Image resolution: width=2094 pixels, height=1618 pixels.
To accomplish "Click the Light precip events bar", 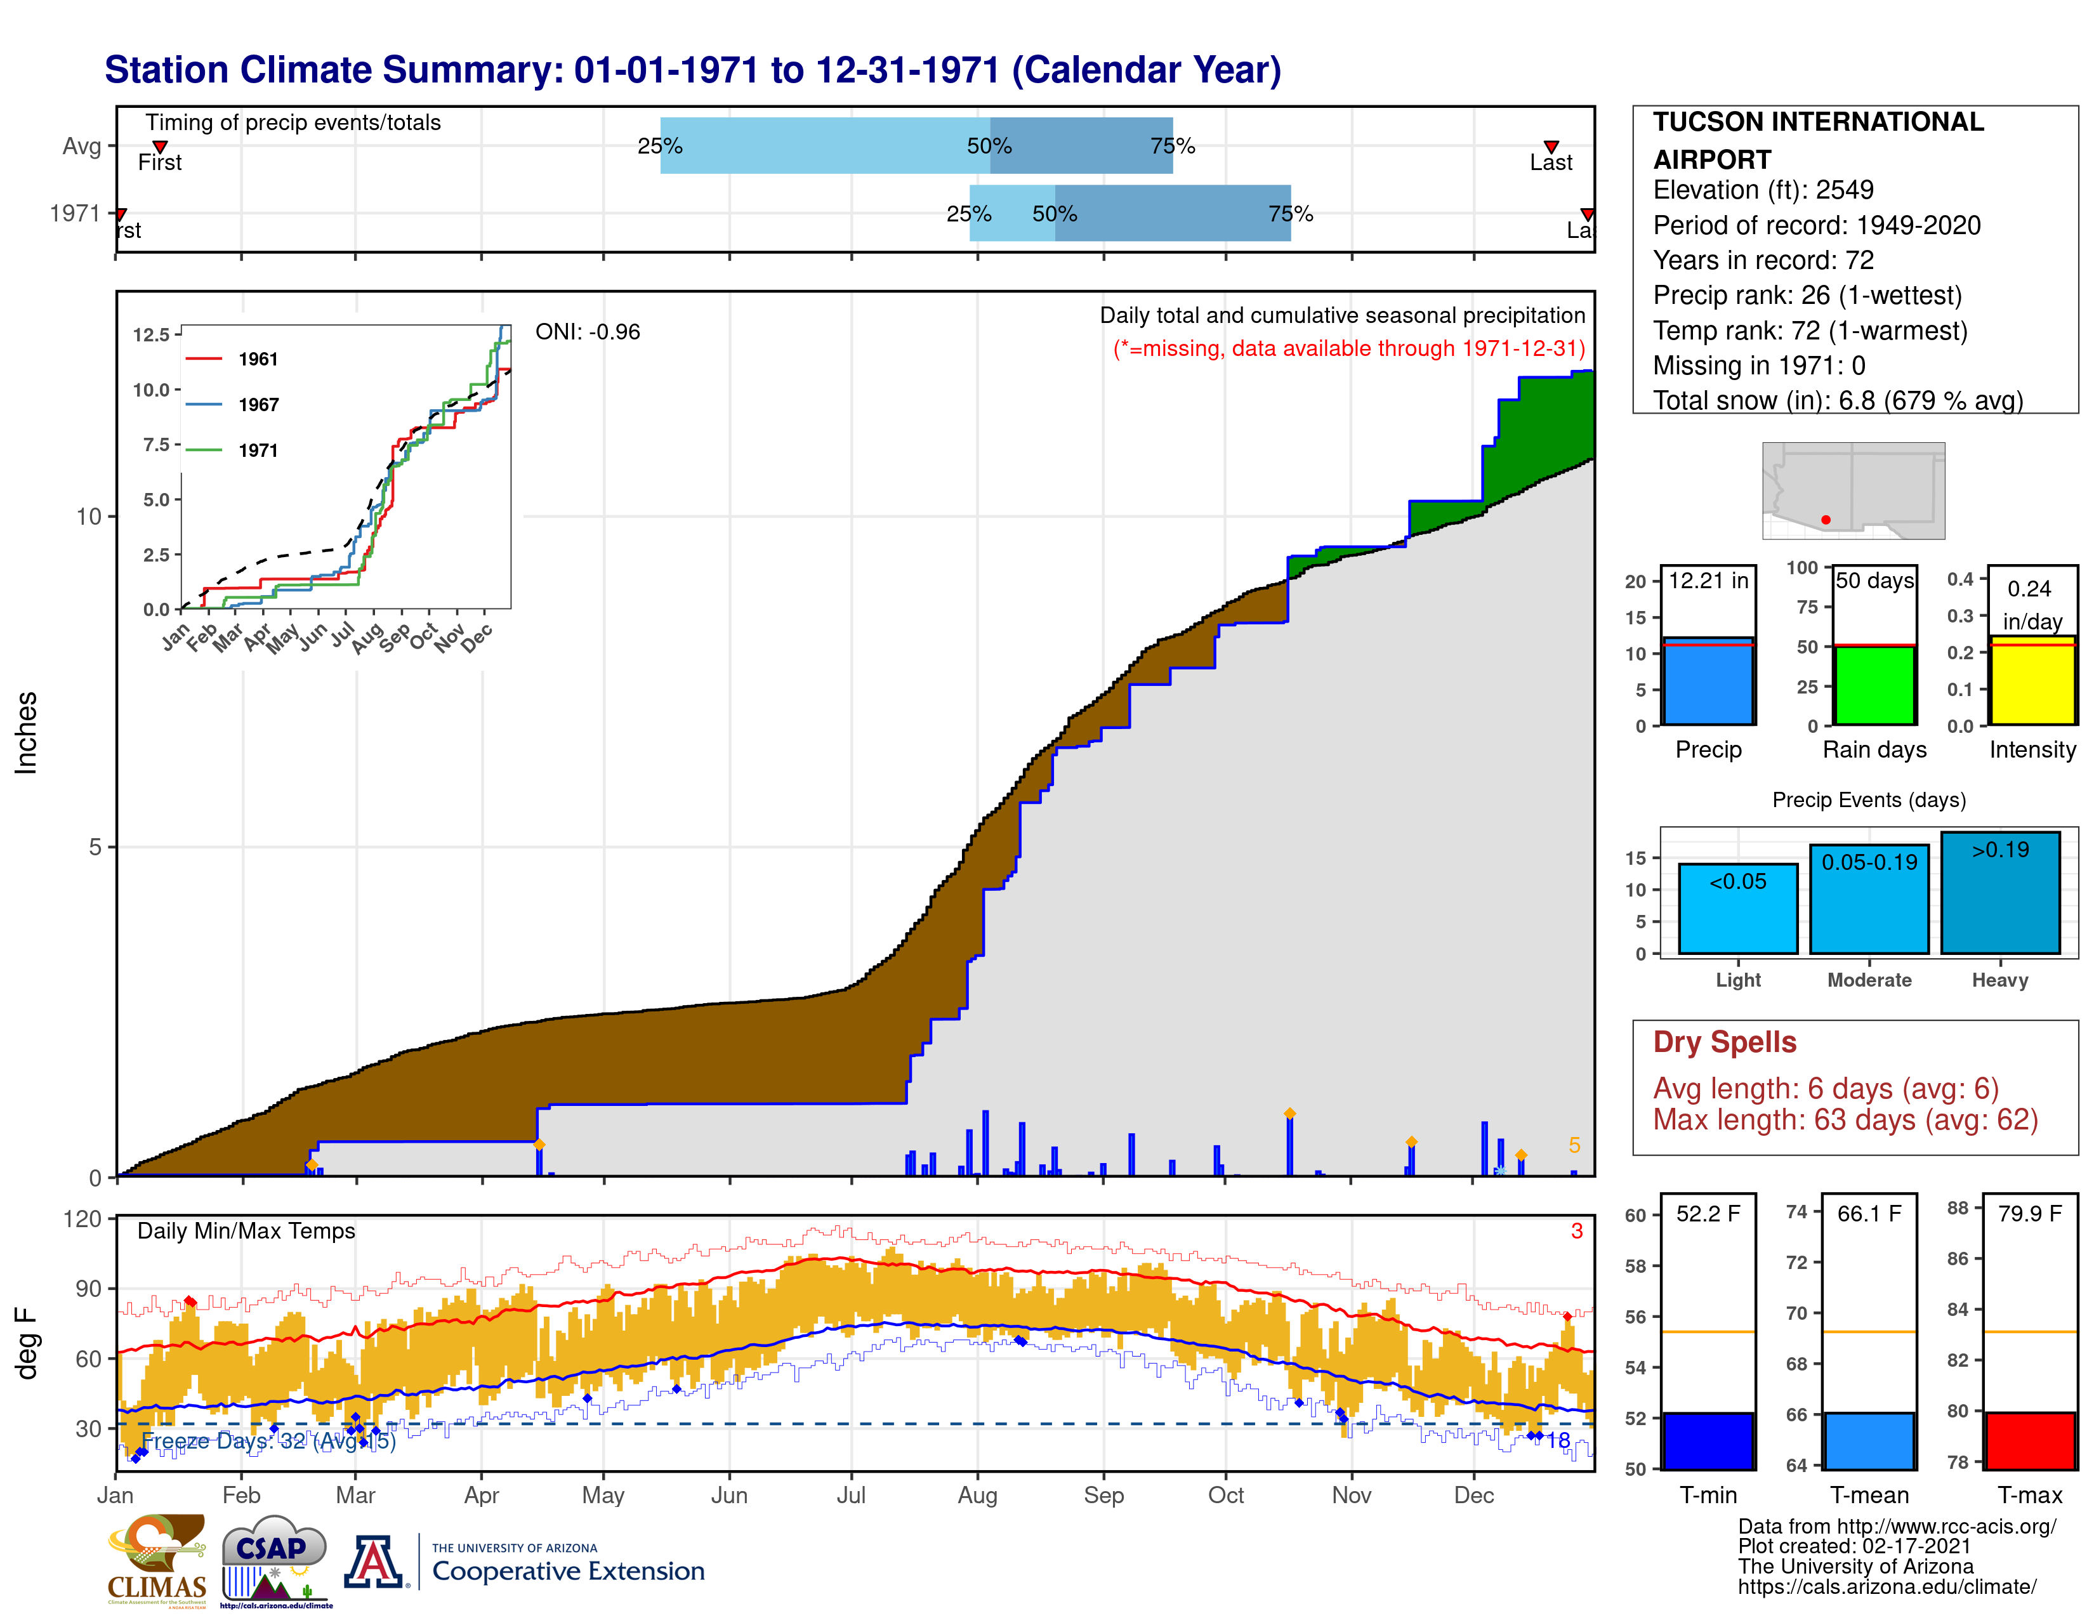I will [x=1737, y=908].
